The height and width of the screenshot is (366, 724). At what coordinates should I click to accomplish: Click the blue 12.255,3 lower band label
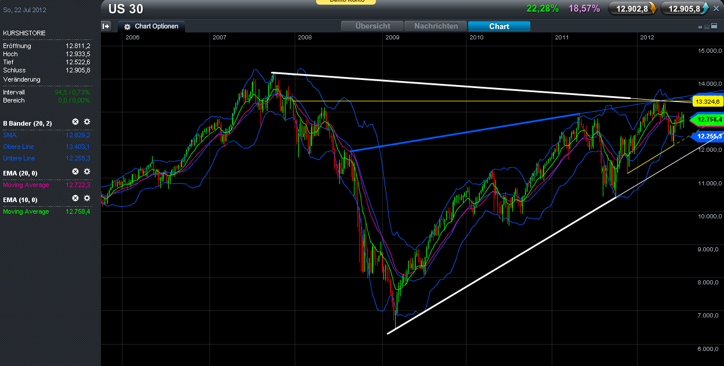pyautogui.click(x=708, y=137)
